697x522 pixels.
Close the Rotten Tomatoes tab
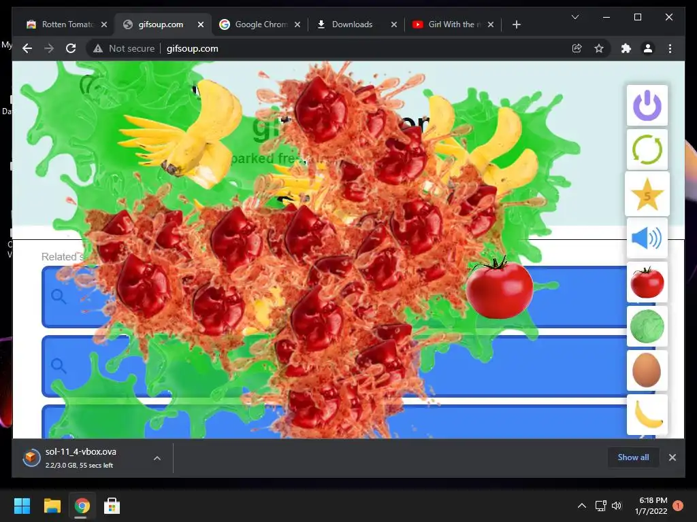104,24
